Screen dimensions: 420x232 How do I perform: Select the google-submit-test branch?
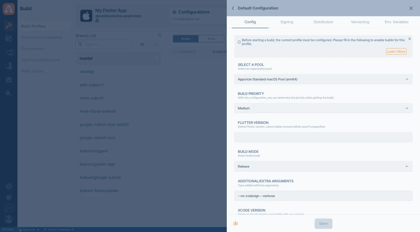[118, 138]
